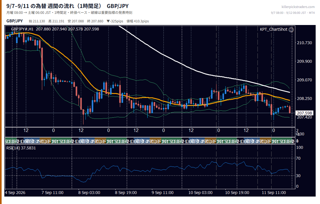Open the killerpickstraders.com link
The height and width of the screenshot is (204, 320).
point(298,7)
